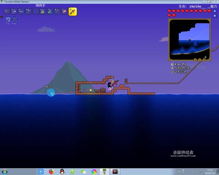Screen dimensions: 219x175
Task: Select hotbar slot 7 teal potion
Action: (x=50, y=11)
